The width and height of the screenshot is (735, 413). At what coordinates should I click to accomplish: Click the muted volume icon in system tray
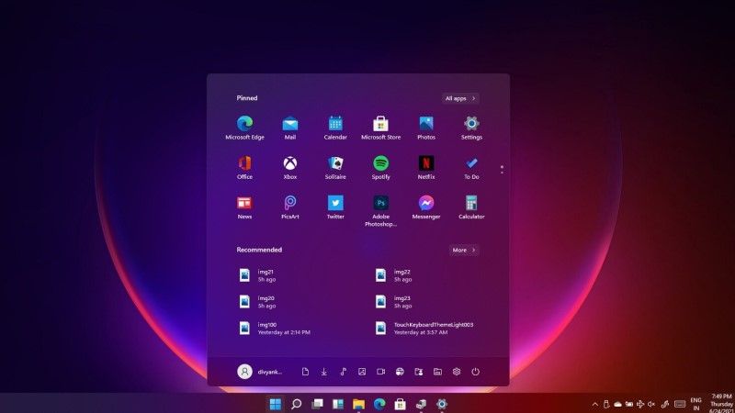(651, 404)
